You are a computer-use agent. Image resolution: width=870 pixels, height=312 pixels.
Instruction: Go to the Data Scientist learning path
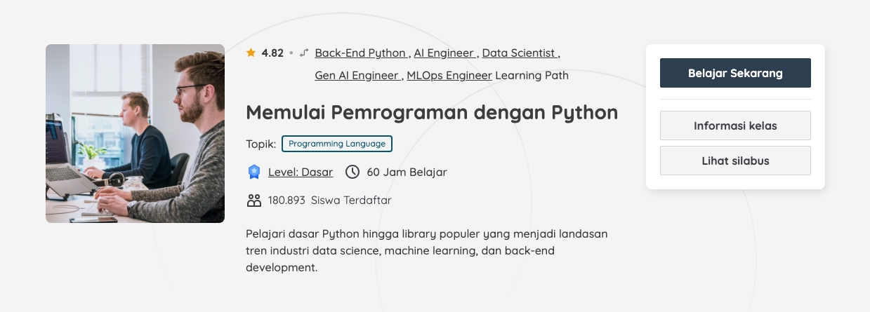[x=519, y=53]
